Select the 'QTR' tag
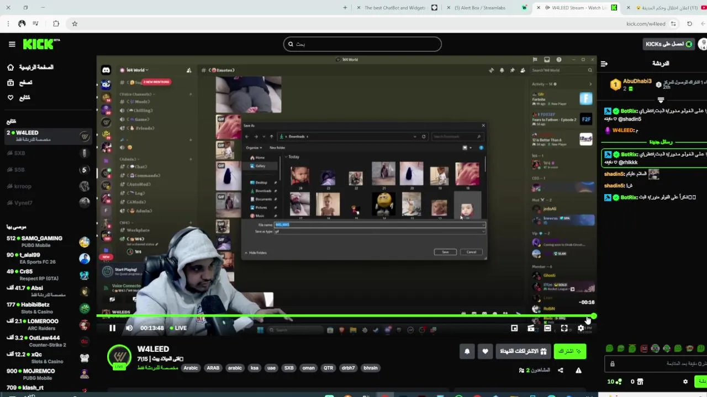 (328, 368)
